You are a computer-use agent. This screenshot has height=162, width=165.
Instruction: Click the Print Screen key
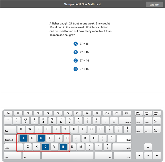[x=139, y=113]
